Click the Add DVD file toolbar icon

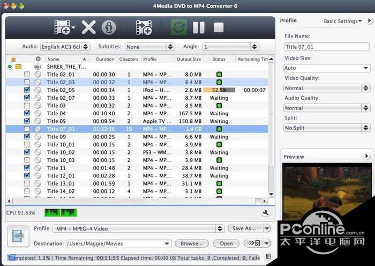pos(63,27)
